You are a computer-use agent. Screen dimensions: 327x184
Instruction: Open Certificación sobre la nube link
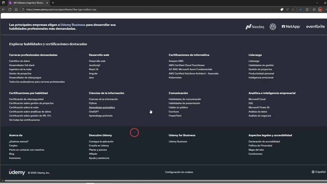click(x=24, y=108)
